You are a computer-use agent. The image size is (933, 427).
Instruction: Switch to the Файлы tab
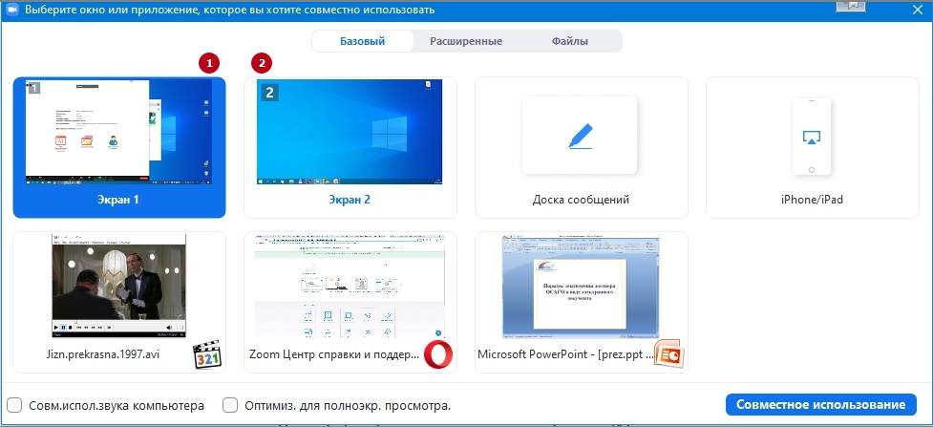point(569,41)
